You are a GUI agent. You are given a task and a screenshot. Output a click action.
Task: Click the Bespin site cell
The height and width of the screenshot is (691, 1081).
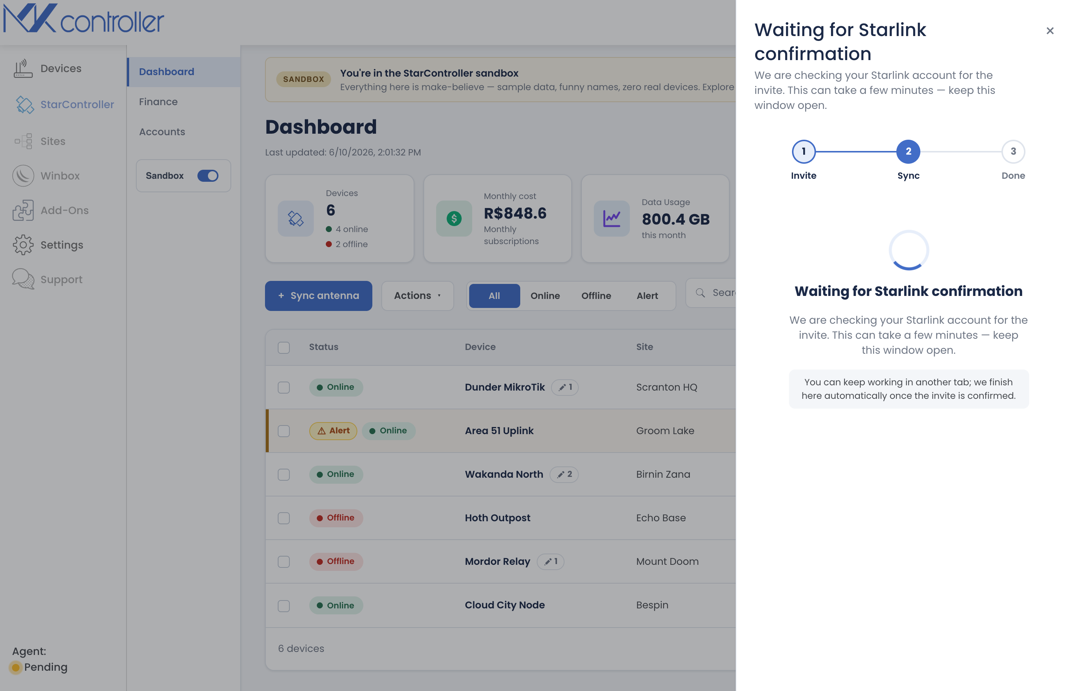pos(652,605)
